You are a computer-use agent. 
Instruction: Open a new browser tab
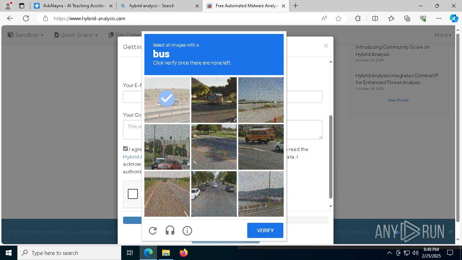[x=296, y=6]
